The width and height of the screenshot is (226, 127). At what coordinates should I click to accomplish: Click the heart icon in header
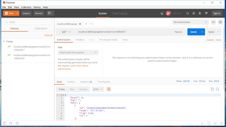point(206,13)
